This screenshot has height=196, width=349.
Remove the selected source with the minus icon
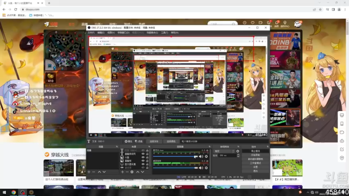(127, 172)
